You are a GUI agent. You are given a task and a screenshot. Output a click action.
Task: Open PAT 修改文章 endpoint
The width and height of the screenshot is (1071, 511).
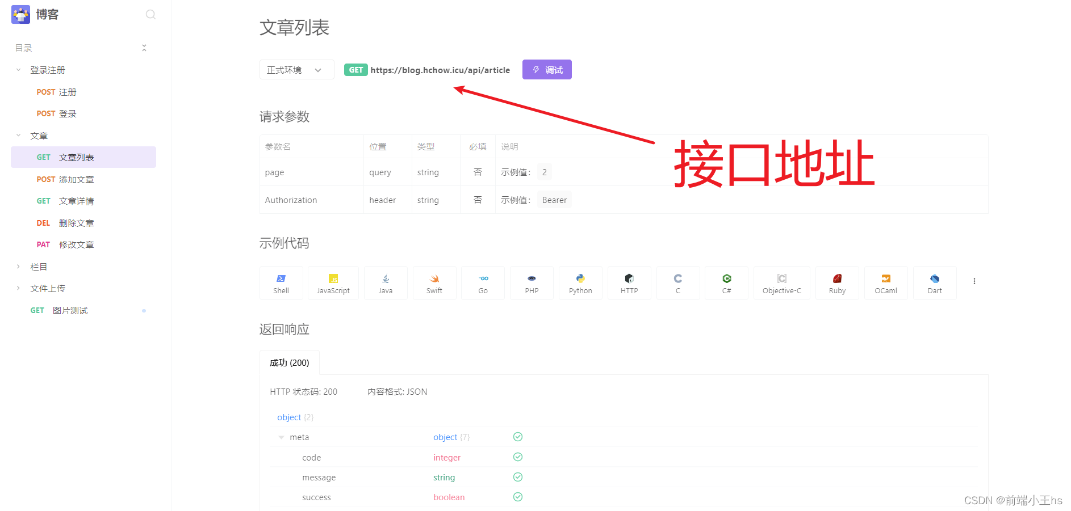tap(83, 244)
